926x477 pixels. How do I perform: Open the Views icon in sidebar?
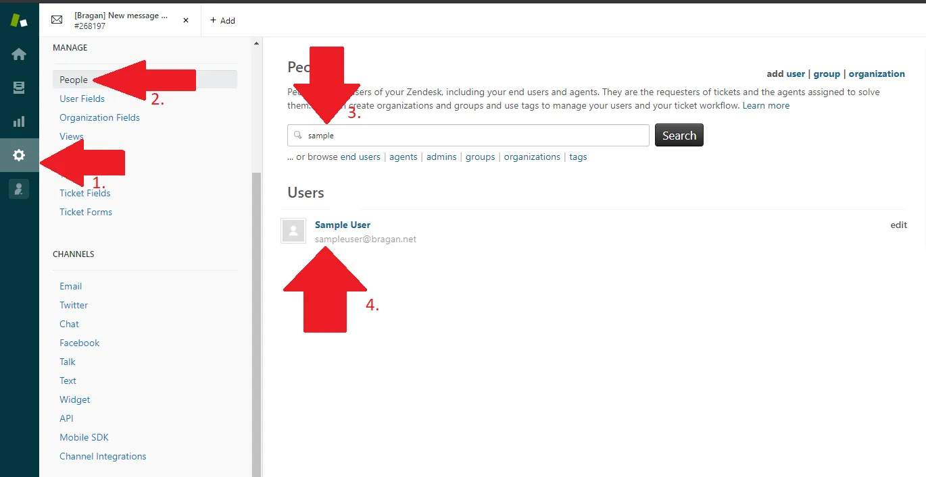[19, 88]
